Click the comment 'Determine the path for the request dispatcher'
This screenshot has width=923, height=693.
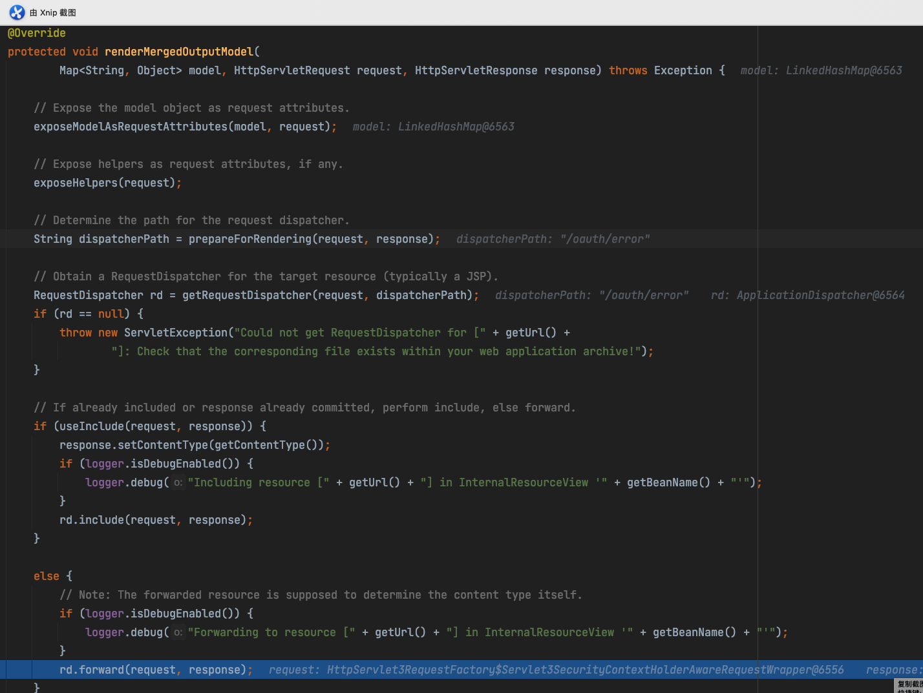191,220
